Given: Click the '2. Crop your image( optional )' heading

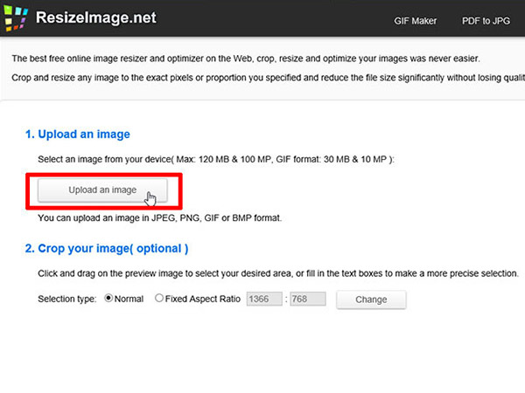Looking at the screenshot, I should 107,249.
